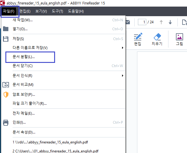Open recent file 1 on \\rds path

[63, 142]
